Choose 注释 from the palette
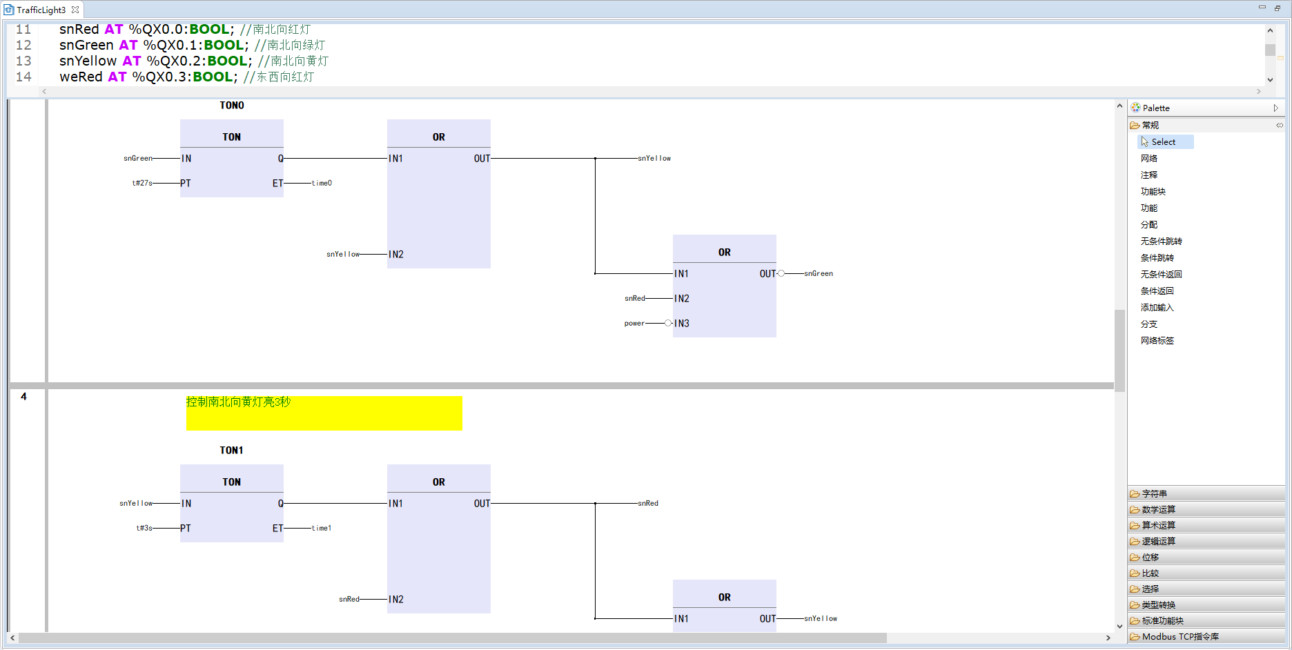1292x650 pixels. point(1149,175)
